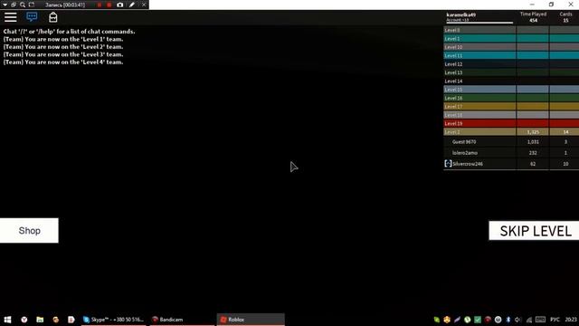Click the chat commands help line
Screen dimensions: 579x326
tap(69, 32)
